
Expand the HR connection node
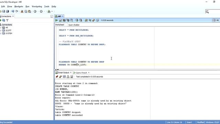[0, 28]
